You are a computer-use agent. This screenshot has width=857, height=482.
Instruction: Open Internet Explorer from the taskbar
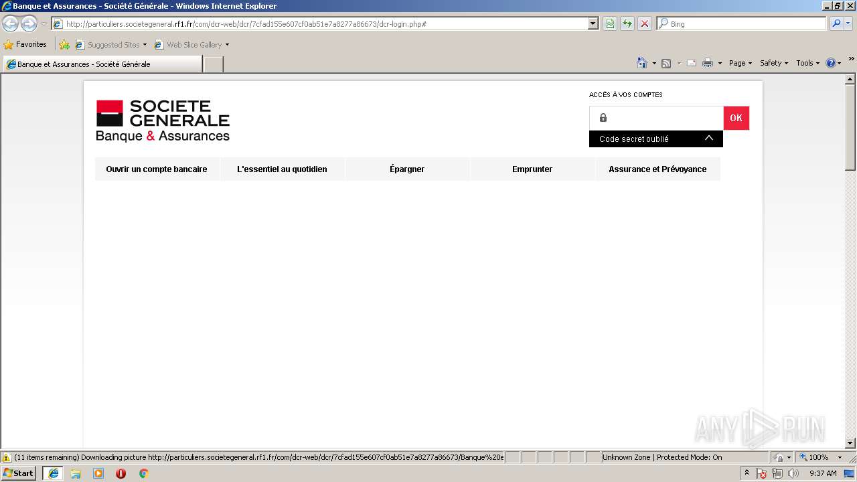53,473
